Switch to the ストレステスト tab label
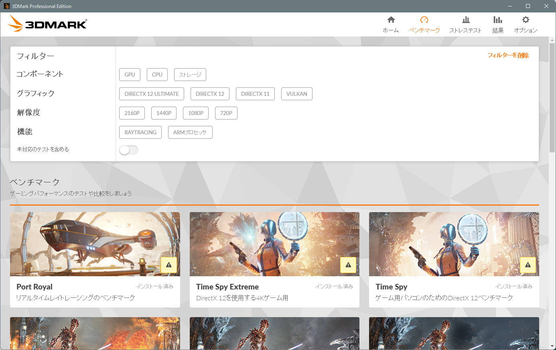 click(465, 30)
